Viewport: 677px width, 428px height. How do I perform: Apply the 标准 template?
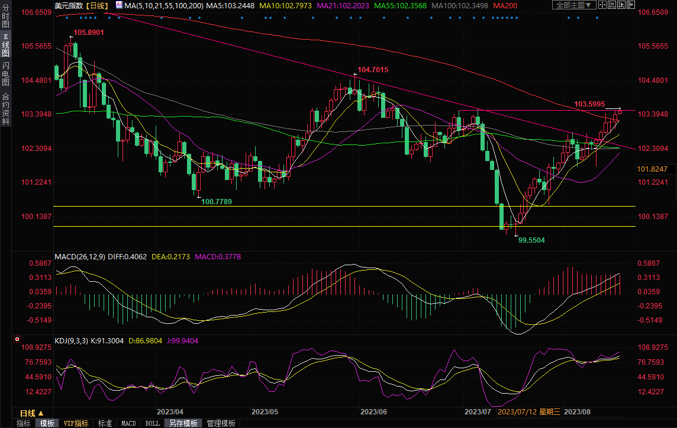[x=105, y=423]
